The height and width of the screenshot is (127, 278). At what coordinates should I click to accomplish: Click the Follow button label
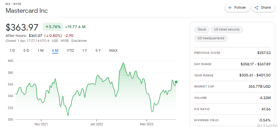[240, 8]
